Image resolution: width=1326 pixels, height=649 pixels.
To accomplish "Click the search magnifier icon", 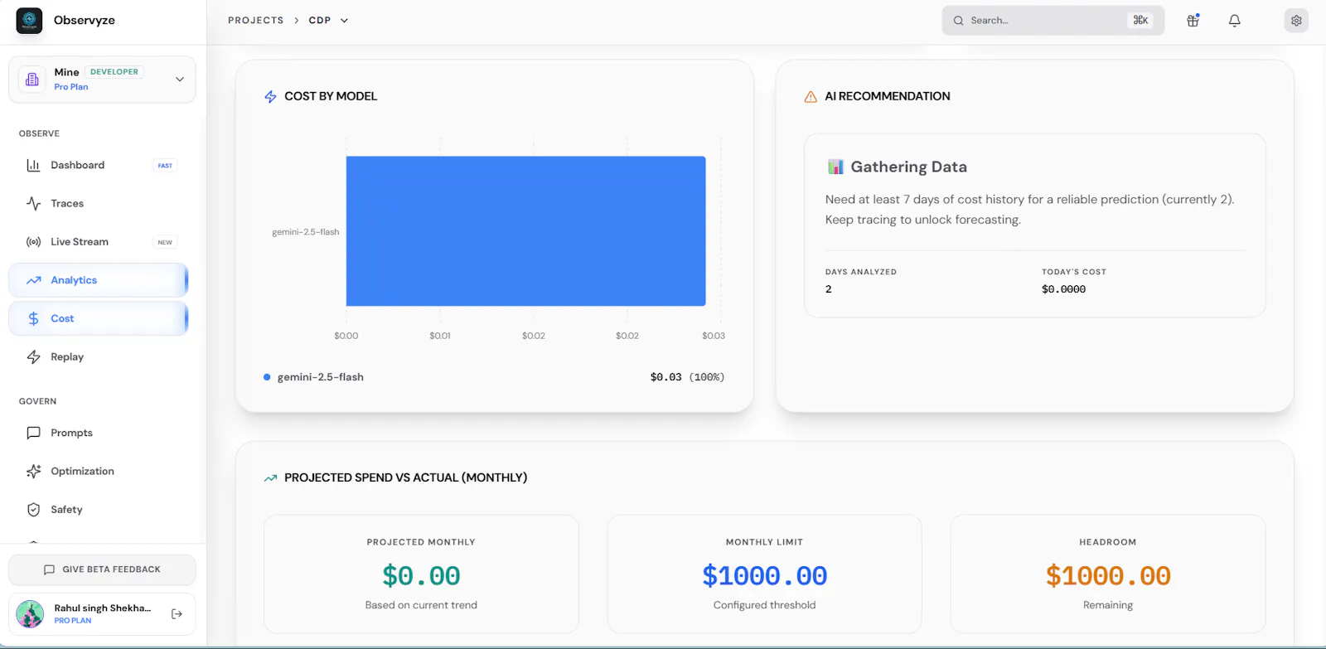I will pyautogui.click(x=958, y=21).
